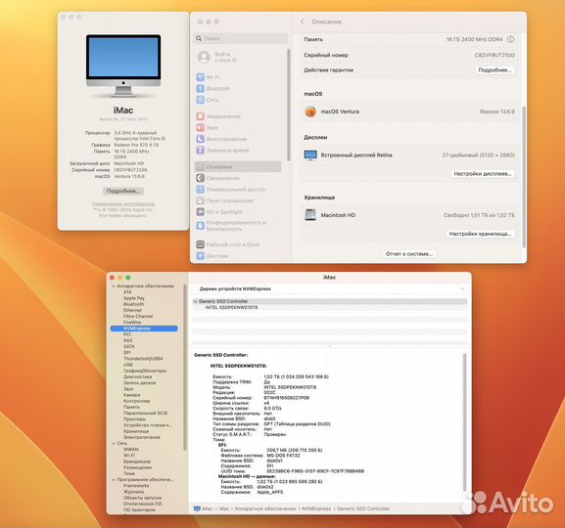Click sort chevron in NVMExpress tree header
Image resolution: width=565 pixels, height=528 pixels.
[462, 288]
